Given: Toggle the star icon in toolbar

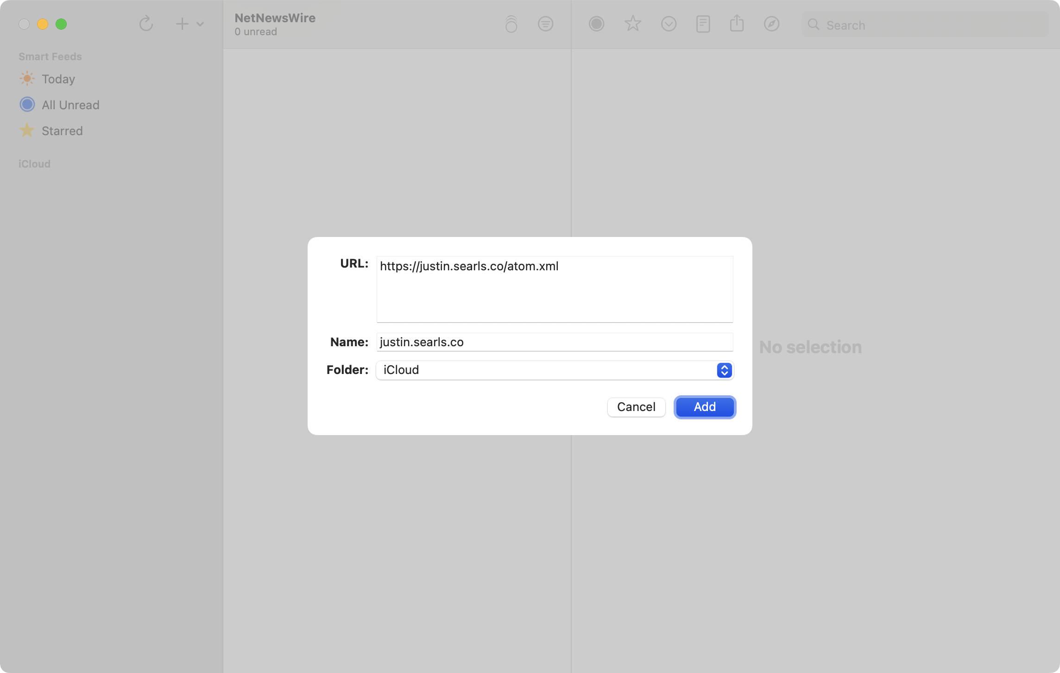Looking at the screenshot, I should coord(632,24).
